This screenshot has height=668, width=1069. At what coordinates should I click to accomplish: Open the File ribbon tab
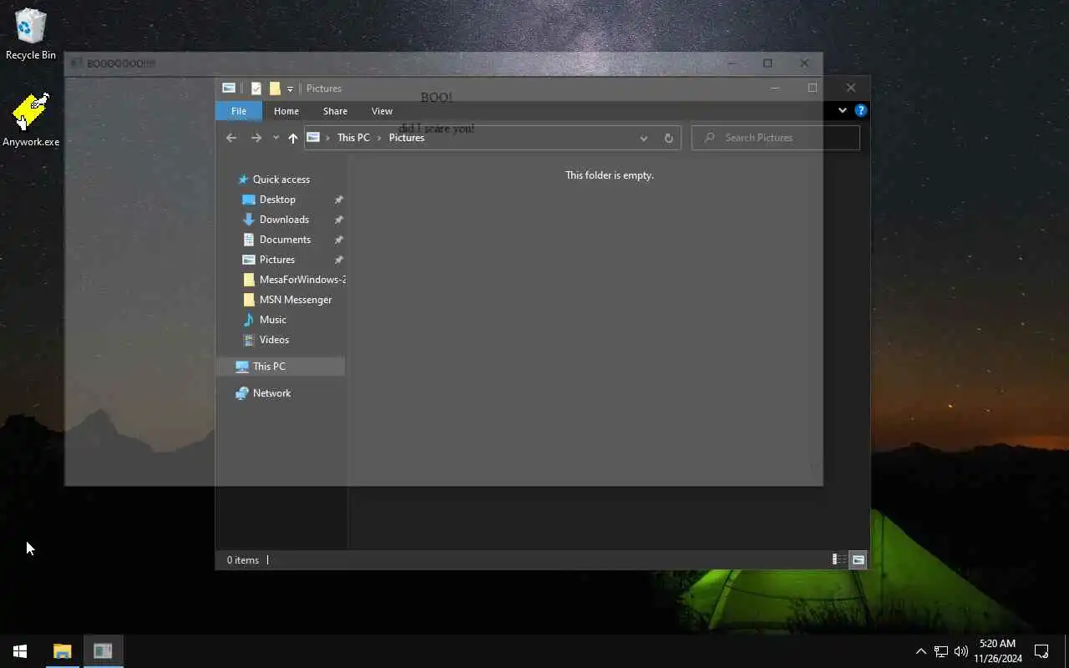coord(239,111)
